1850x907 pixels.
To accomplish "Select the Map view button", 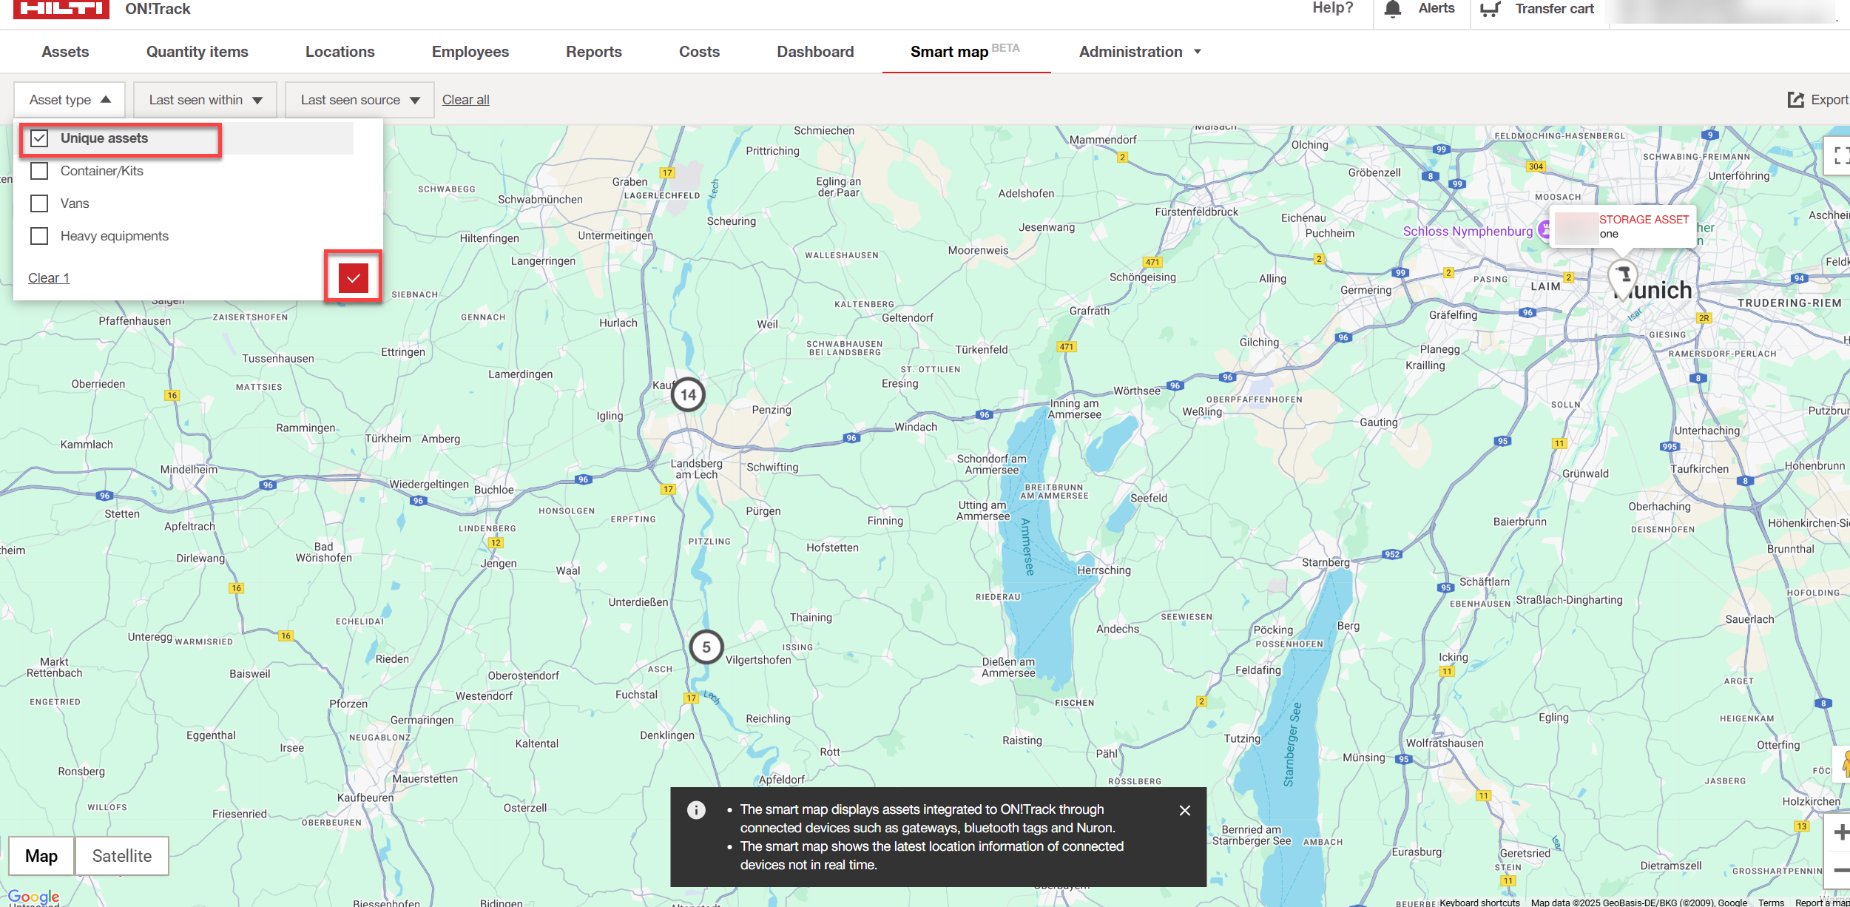I will 41,856.
